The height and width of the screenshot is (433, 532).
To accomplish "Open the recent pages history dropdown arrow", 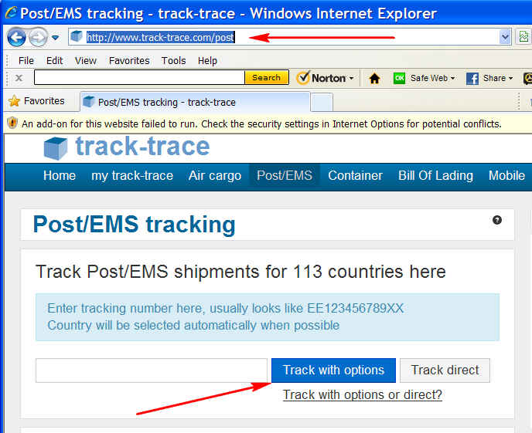I will [56, 38].
